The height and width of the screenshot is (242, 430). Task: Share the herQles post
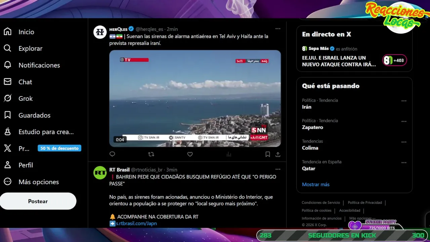[278, 154]
